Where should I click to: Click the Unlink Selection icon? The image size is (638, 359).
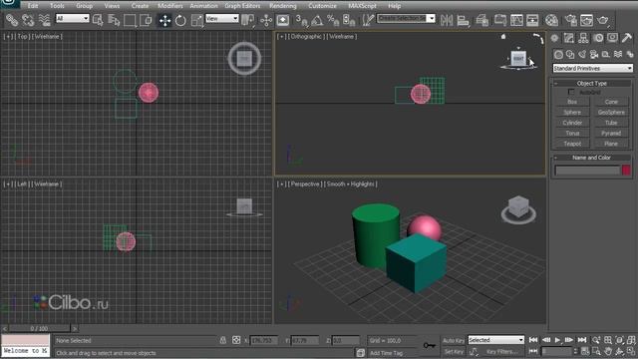(28, 20)
